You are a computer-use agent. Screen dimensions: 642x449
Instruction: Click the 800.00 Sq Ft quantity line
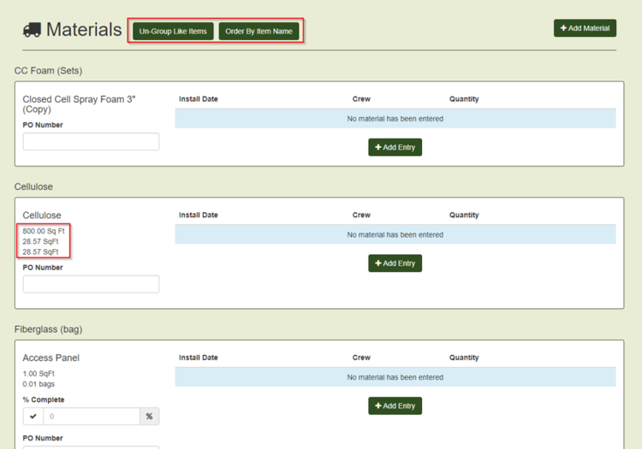click(44, 231)
